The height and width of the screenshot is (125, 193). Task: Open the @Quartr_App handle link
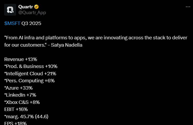32,12
